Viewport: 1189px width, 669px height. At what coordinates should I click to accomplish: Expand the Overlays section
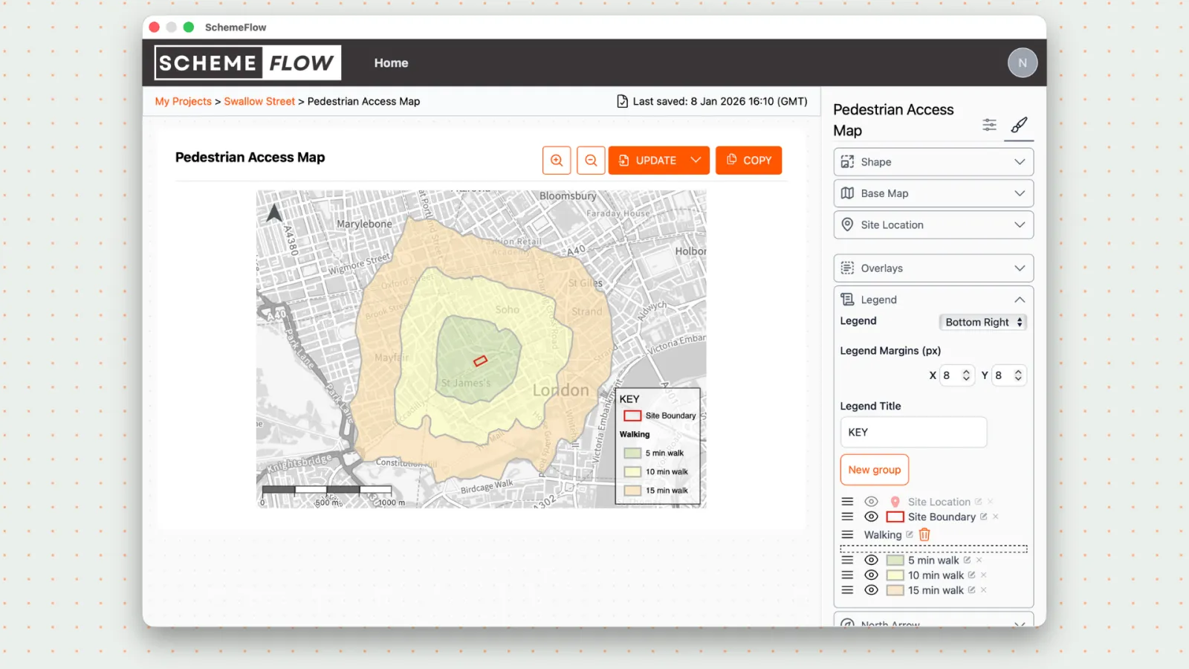point(933,268)
